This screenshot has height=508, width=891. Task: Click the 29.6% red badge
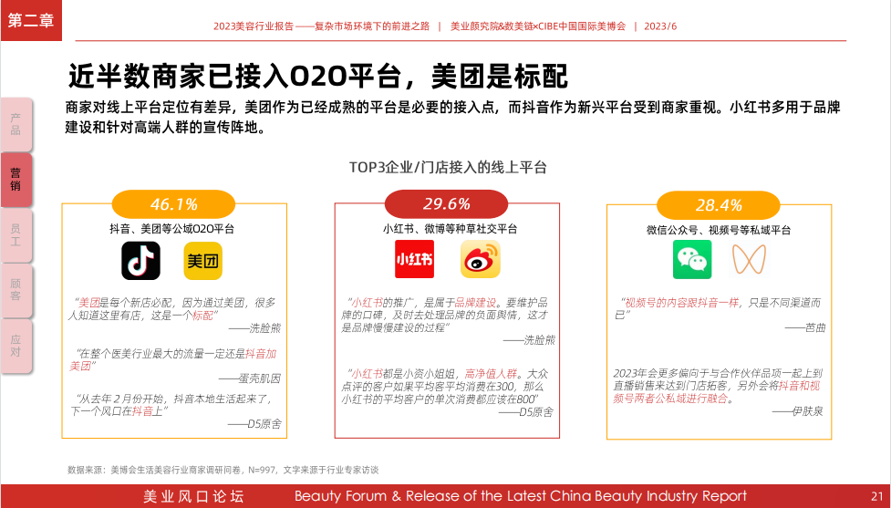[446, 203]
